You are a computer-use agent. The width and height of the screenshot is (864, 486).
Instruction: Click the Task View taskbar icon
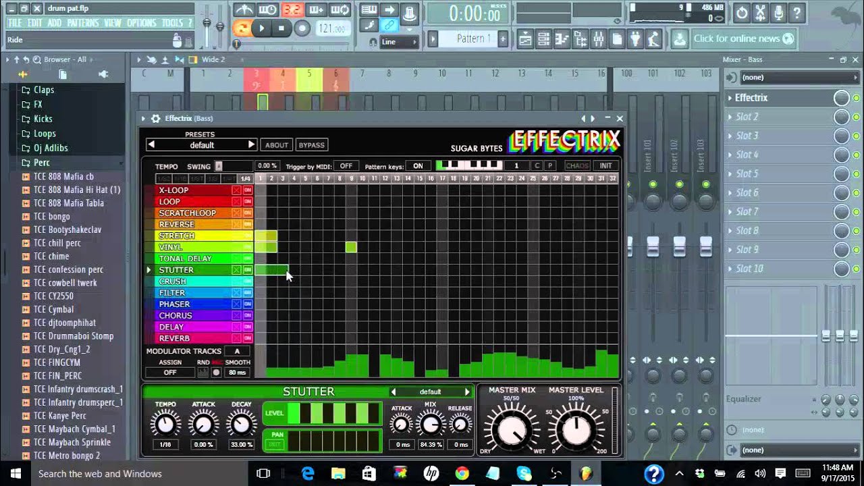[263, 473]
